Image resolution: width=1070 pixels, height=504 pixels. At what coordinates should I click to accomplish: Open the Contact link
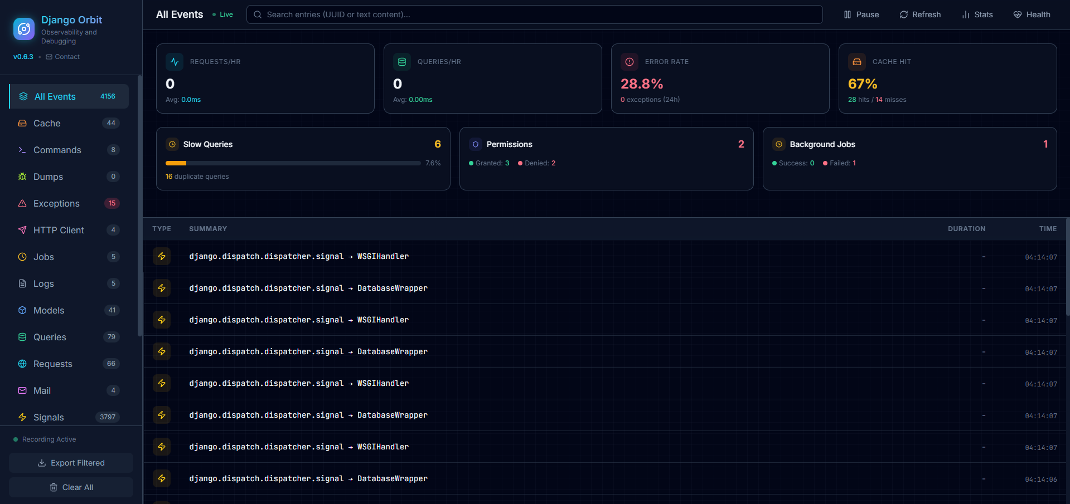[x=63, y=57]
